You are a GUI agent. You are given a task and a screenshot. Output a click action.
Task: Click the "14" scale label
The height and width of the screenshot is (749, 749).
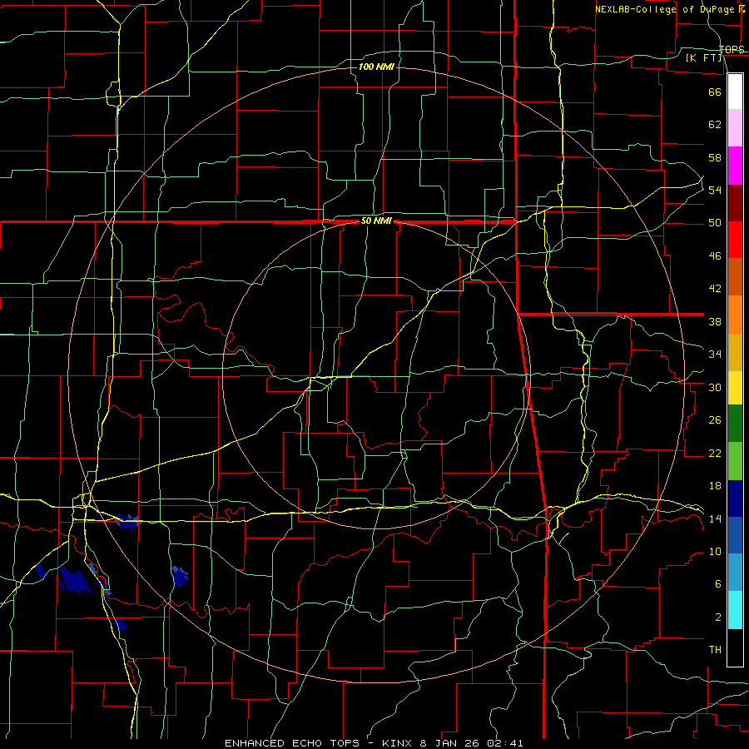coord(715,518)
